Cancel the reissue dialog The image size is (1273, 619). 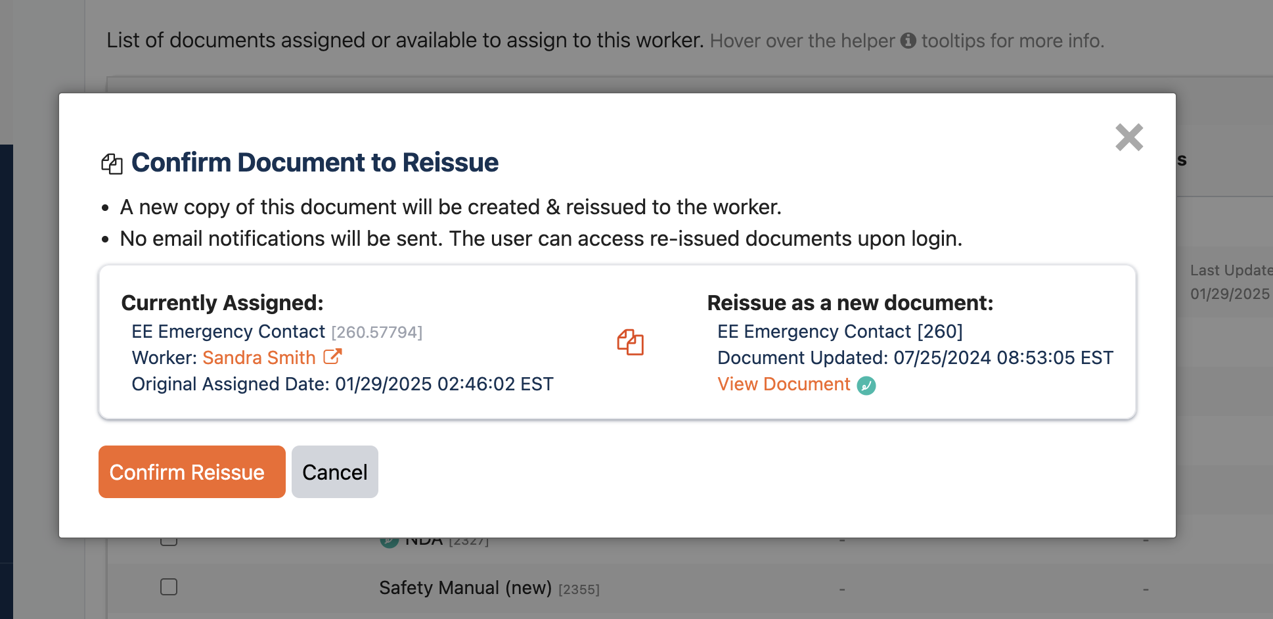coord(335,472)
